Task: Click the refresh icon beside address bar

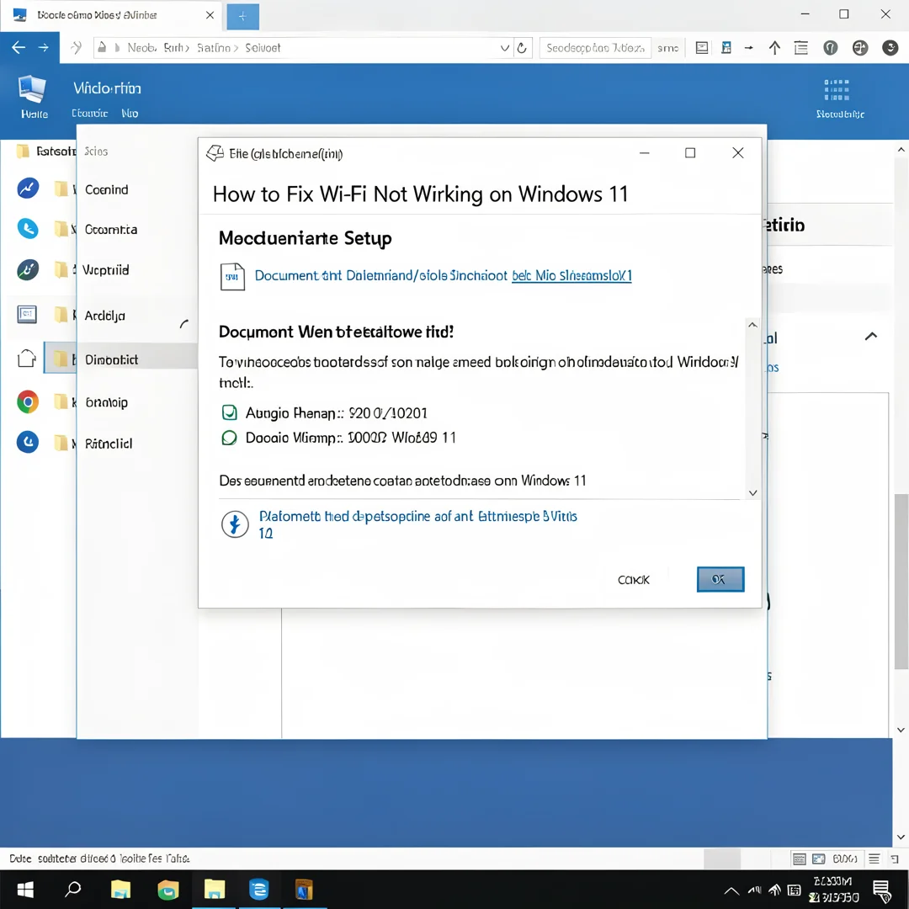Action: pos(522,48)
